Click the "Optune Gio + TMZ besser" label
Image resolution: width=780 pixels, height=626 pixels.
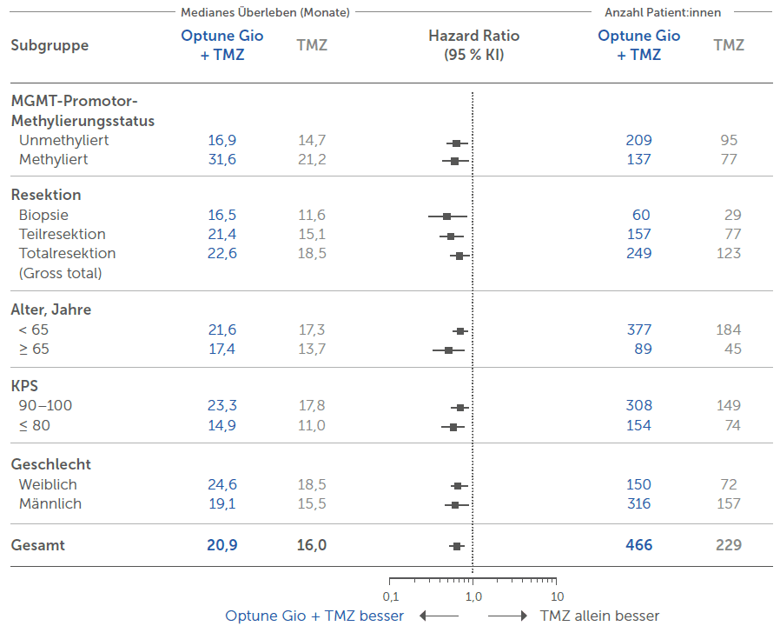[x=314, y=616]
